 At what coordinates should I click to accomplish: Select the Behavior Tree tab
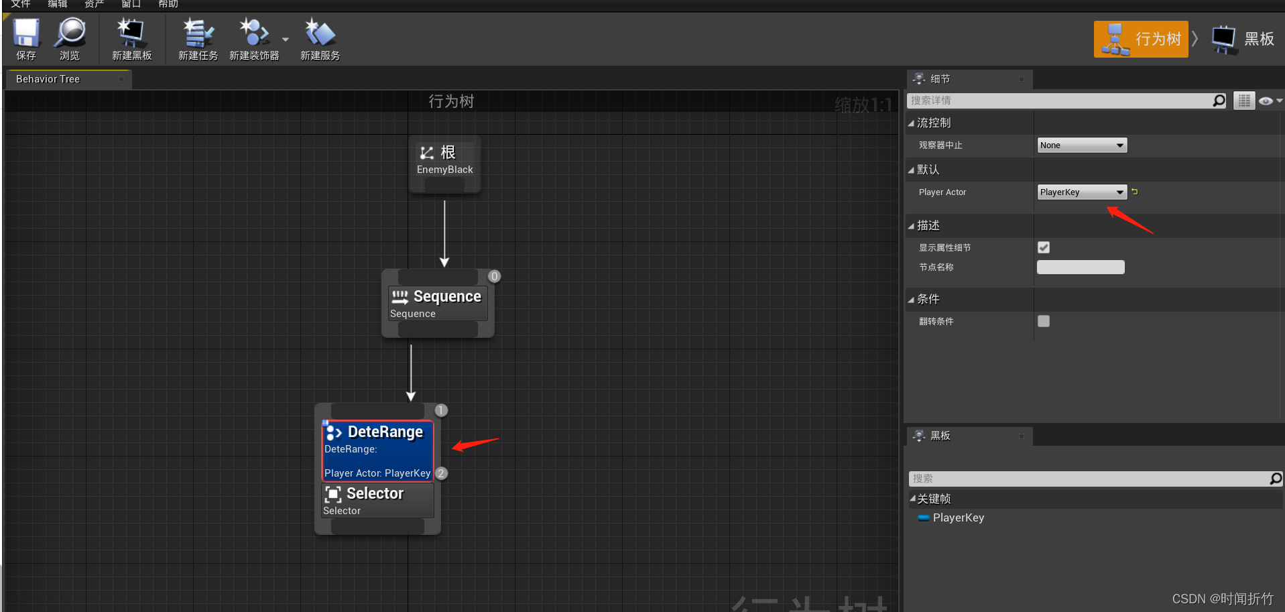[68, 79]
